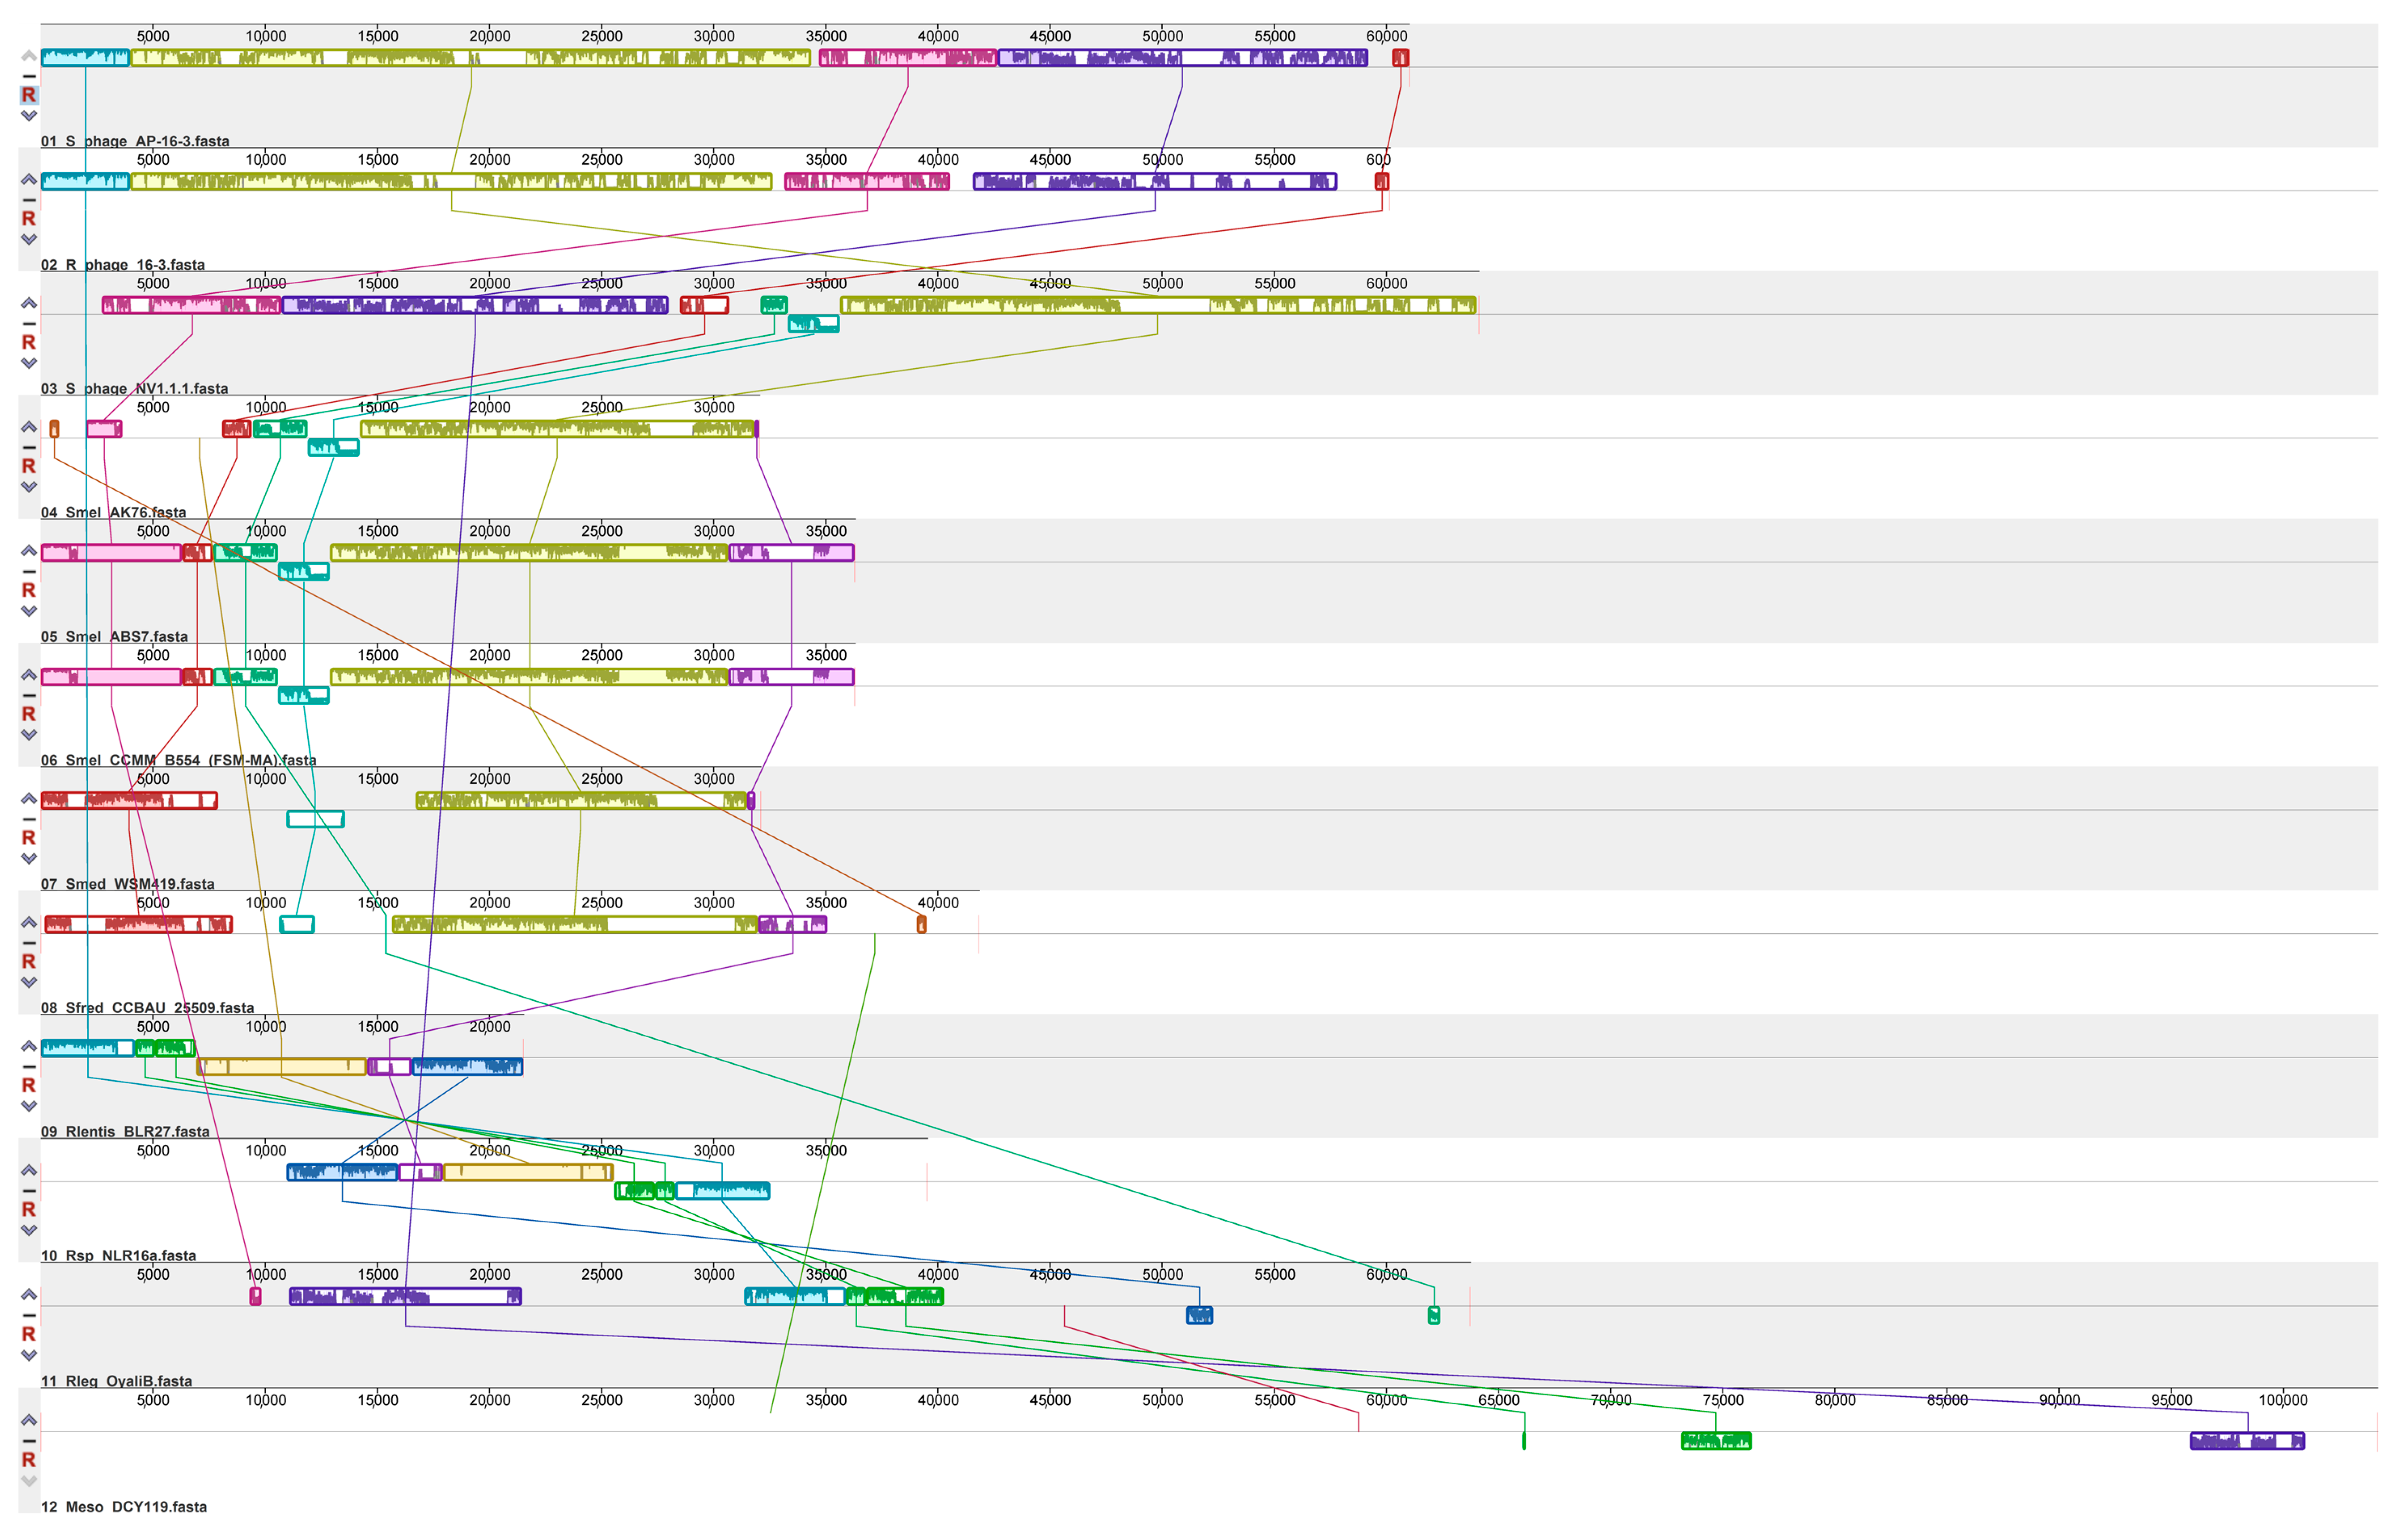This screenshot has height=1530, width=2408.
Task: Set 12_Meso_DCY119 as reference with R
Action: pyautogui.click(x=29, y=1460)
